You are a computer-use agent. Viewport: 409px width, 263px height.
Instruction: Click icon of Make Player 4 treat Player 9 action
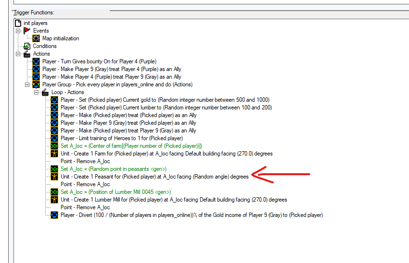(x=36, y=77)
